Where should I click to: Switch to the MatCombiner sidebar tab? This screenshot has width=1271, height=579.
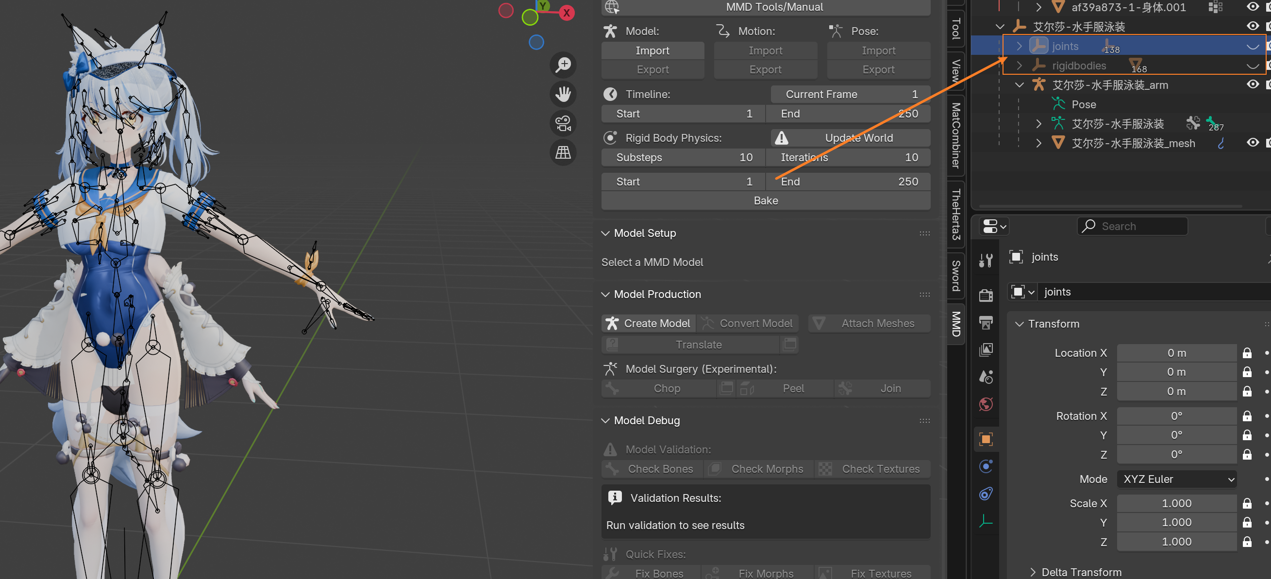pos(956,135)
